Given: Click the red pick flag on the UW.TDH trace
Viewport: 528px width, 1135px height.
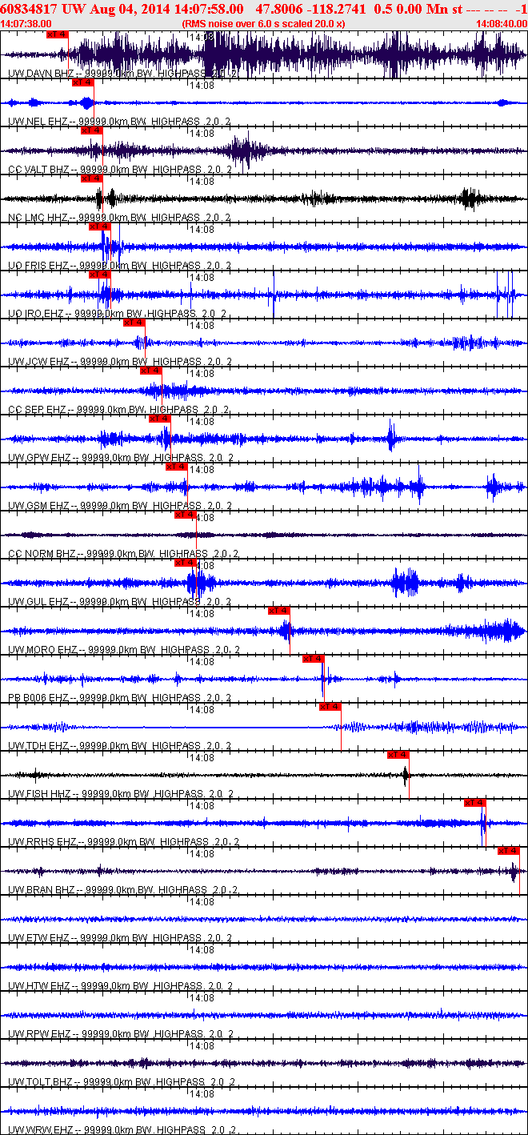Looking at the screenshot, I should [x=330, y=707].
